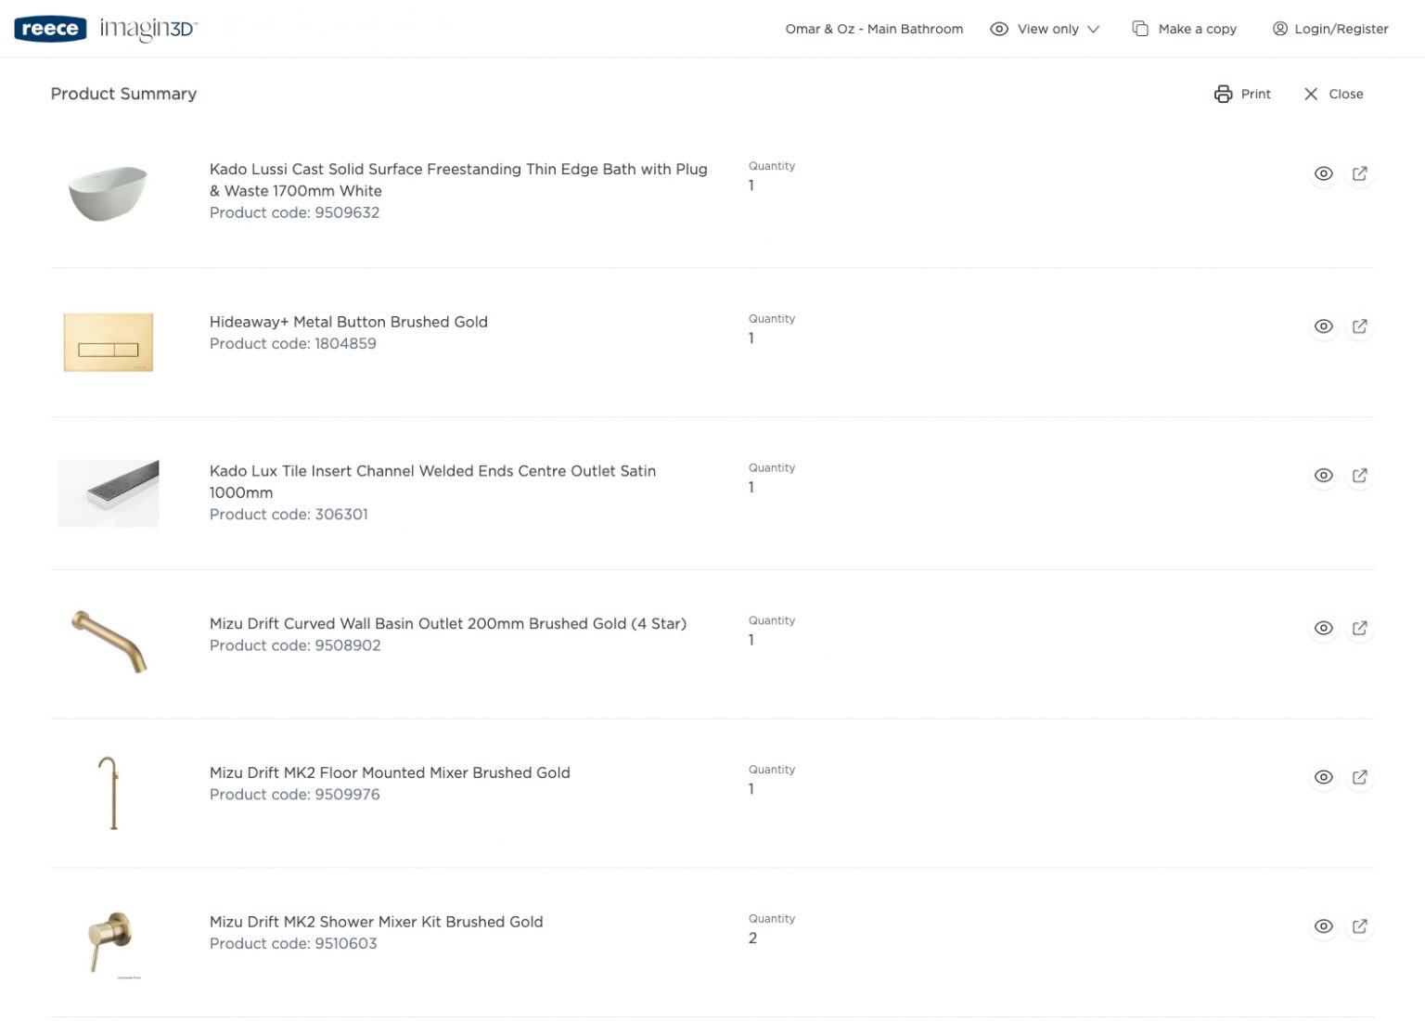Close the Product Summary panel
1425x1021 pixels.
tap(1333, 94)
